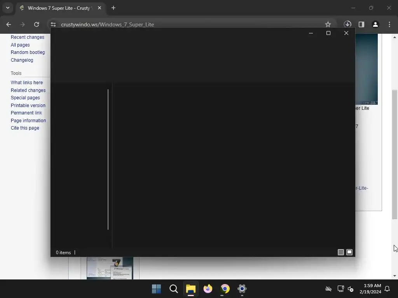
Task: Maximize the dark File Explorer window
Action: click(x=328, y=33)
